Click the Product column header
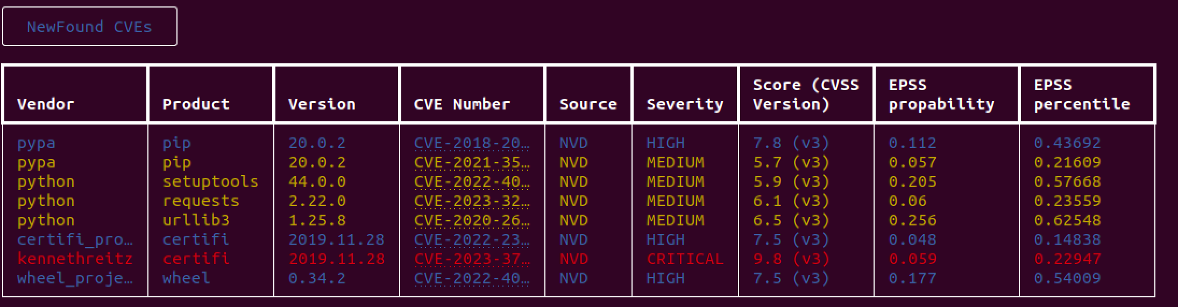Image resolution: width=1178 pixels, height=307 pixels. point(196,104)
